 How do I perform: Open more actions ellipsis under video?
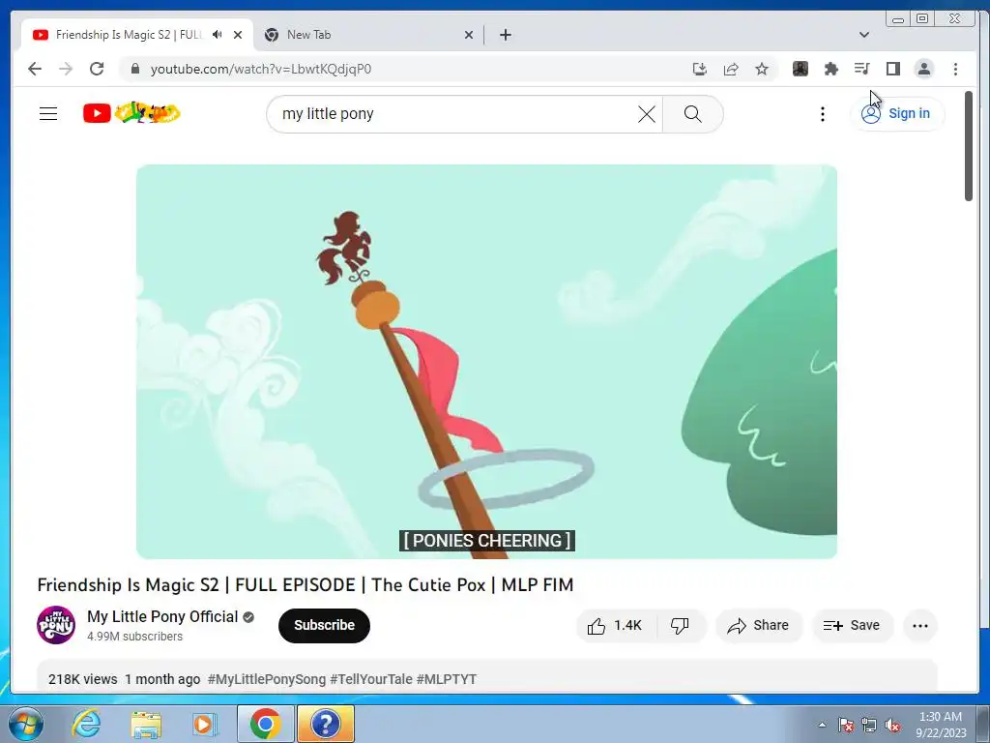920,626
